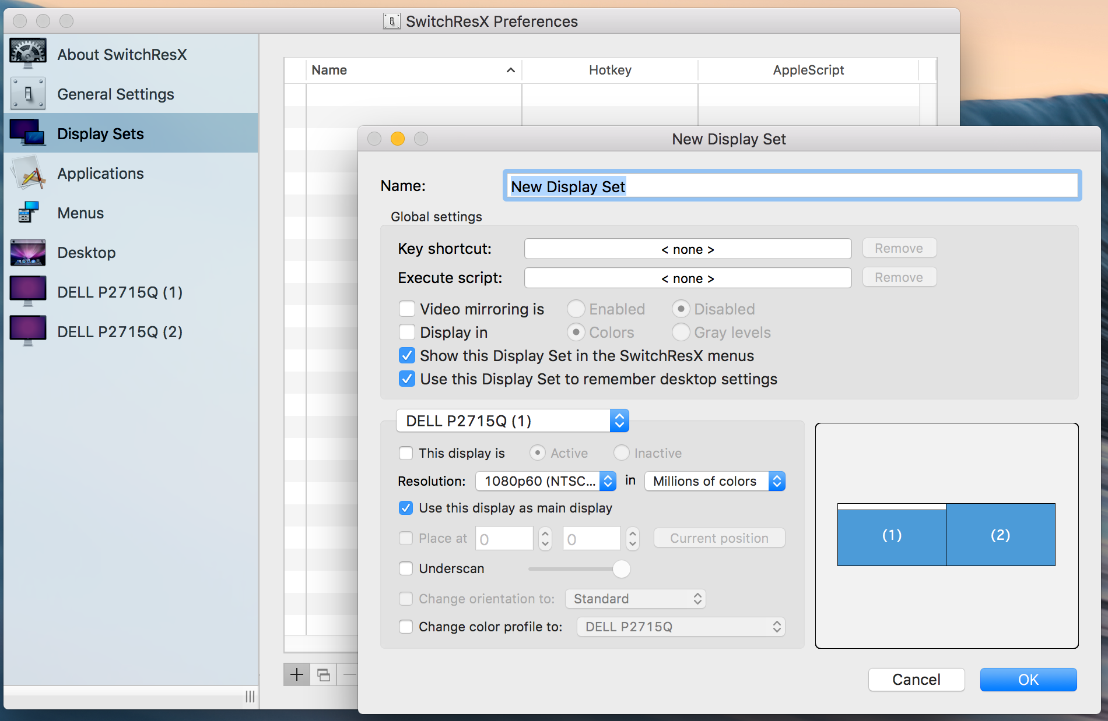The image size is (1108, 721).
Task: Open the DELL P2715Q color profile dropdown
Action: coord(681,627)
